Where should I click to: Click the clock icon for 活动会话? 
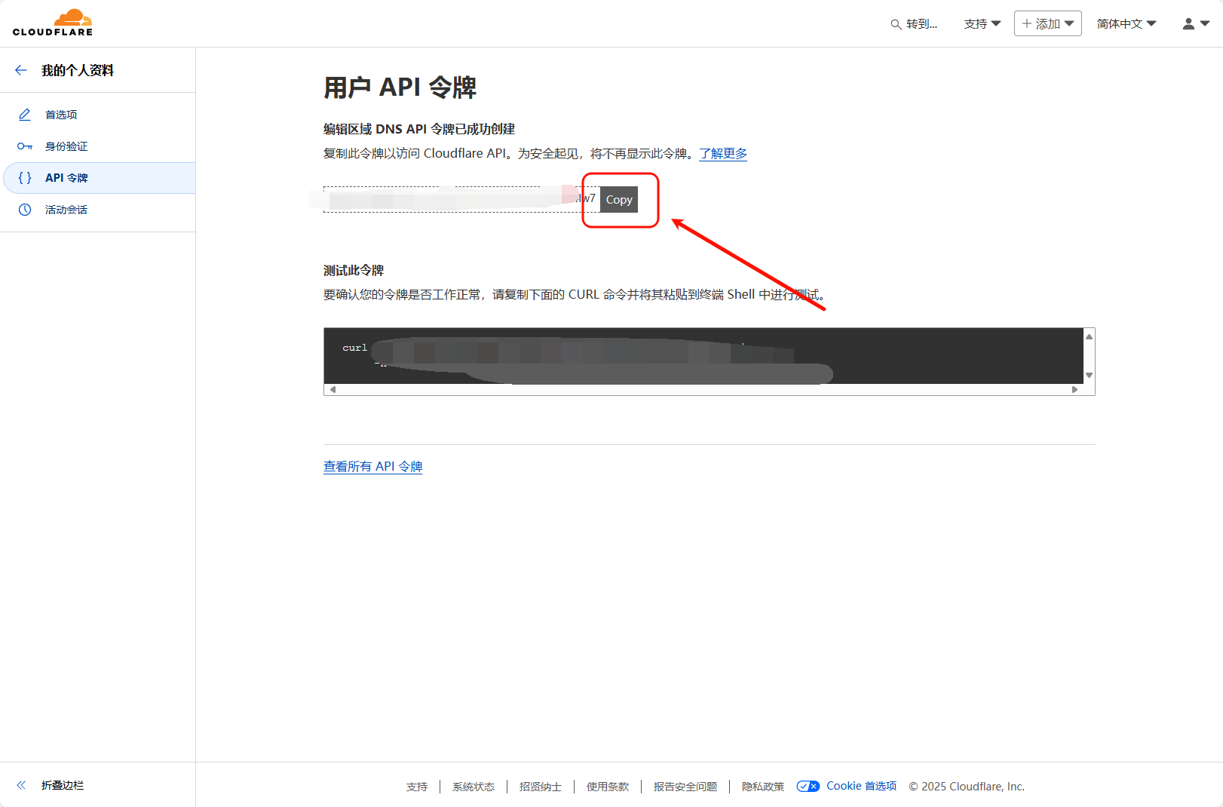pyautogui.click(x=25, y=210)
